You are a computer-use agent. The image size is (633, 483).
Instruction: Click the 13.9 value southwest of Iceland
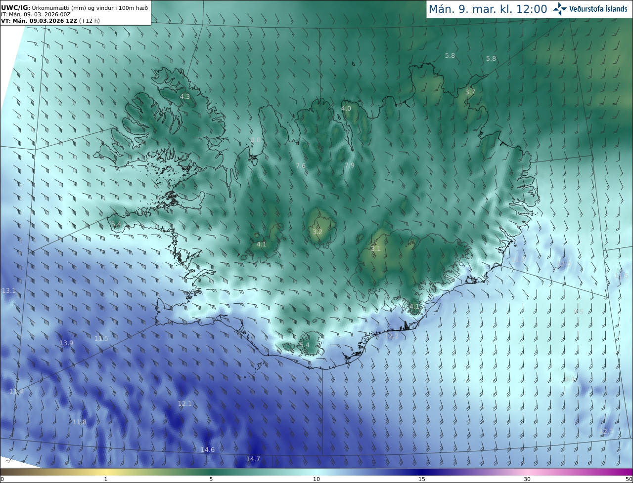(66, 343)
